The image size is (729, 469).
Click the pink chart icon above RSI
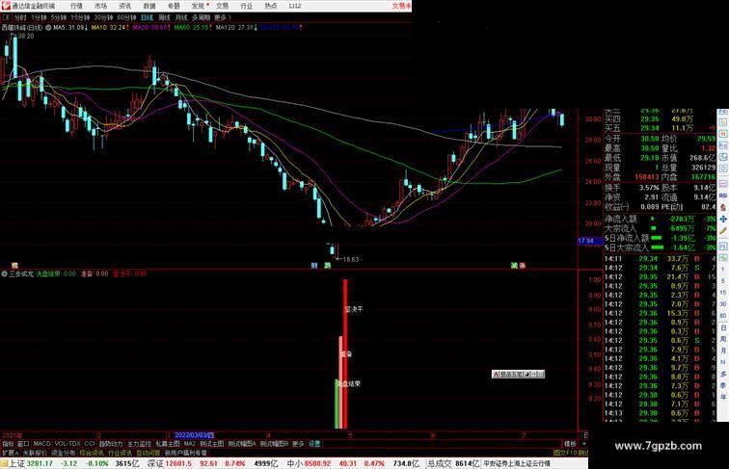723,185
